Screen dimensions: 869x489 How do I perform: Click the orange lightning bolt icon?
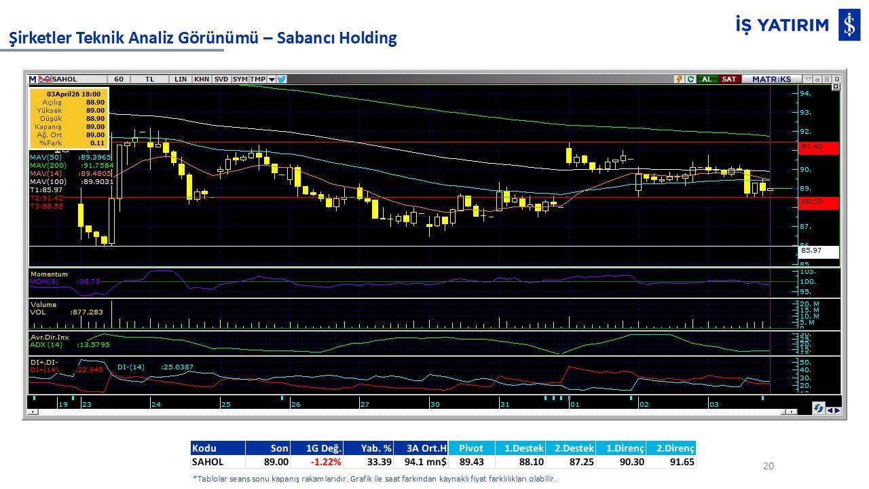tap(678, 79)
